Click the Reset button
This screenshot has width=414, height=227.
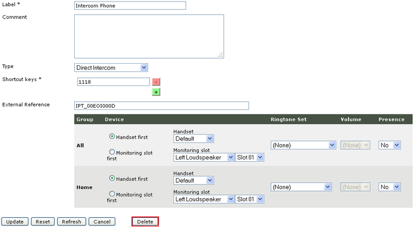click(x=43, y=222)
